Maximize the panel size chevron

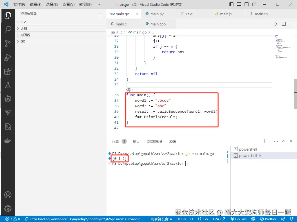coord(284,141)
